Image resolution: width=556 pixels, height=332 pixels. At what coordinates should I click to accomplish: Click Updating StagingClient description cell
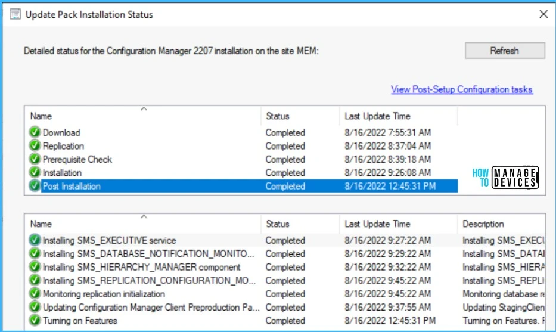504,307
